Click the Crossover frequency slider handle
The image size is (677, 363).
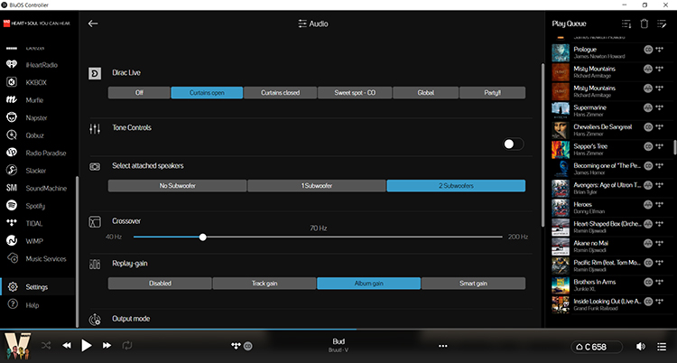[x=203, y=237]
